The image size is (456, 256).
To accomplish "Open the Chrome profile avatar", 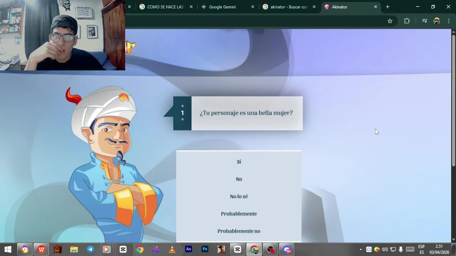I will pyautogui.click(x=436, y=21).
